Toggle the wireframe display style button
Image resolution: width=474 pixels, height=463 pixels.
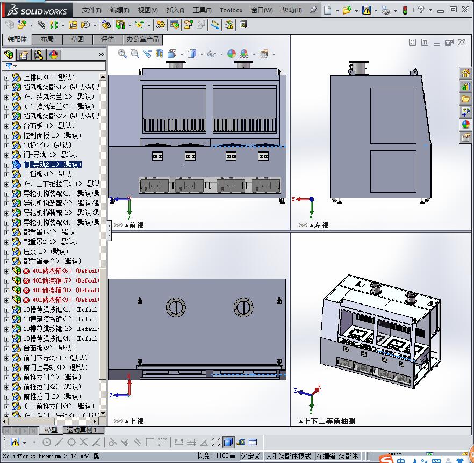216,443
